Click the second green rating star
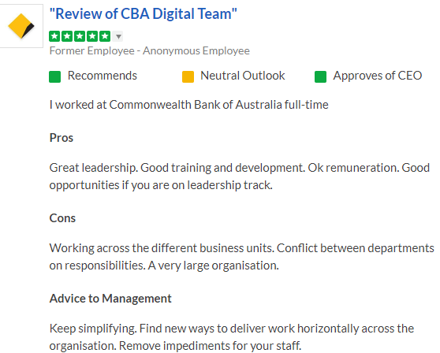The image size is (440, 353). point(67,36)
